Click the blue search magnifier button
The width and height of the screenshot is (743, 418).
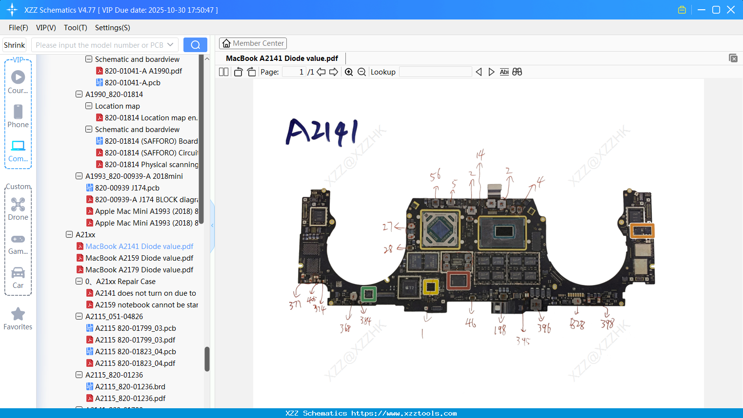pos(195,45)
